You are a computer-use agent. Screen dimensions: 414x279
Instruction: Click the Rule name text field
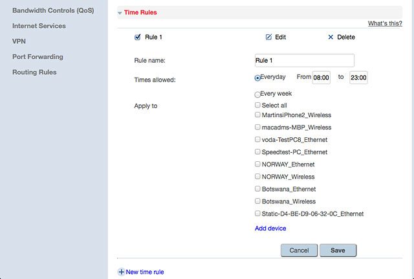pyautogui.click(x=305, y=60)
